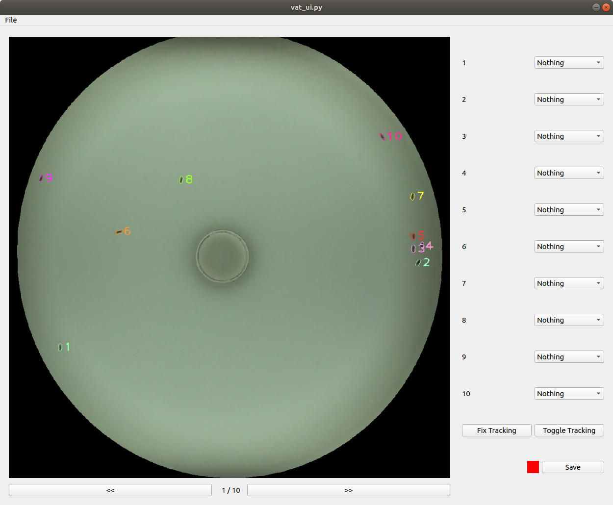Open the dropdown for track 7
This screenshot has height=505, width=613.
(x=569, y=283)
